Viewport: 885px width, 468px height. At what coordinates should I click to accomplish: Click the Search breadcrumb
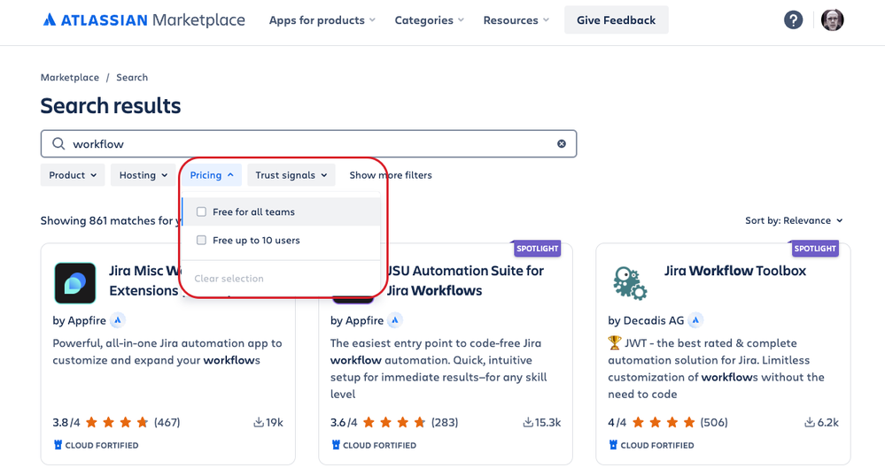(132, 77)
